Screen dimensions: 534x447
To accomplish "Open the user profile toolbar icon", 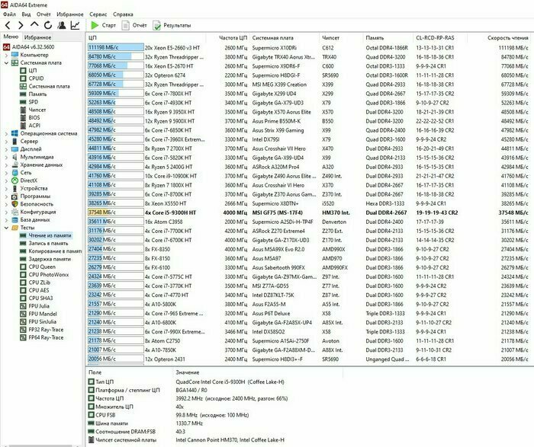I will pyautogui.click(x=62, y=25).
